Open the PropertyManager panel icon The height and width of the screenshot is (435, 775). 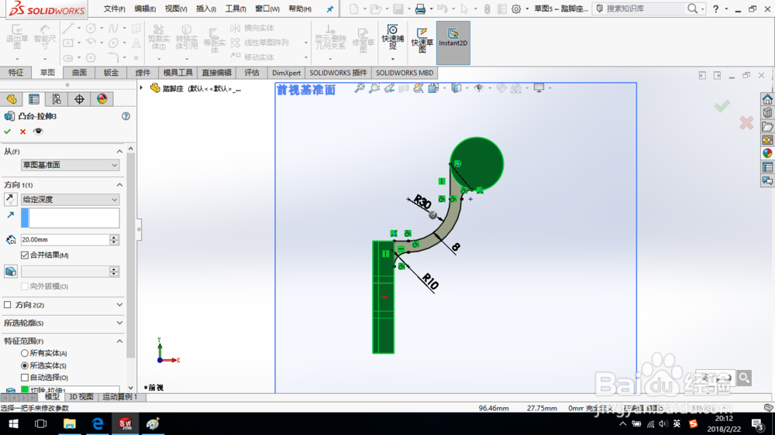(x=33, y=99)
